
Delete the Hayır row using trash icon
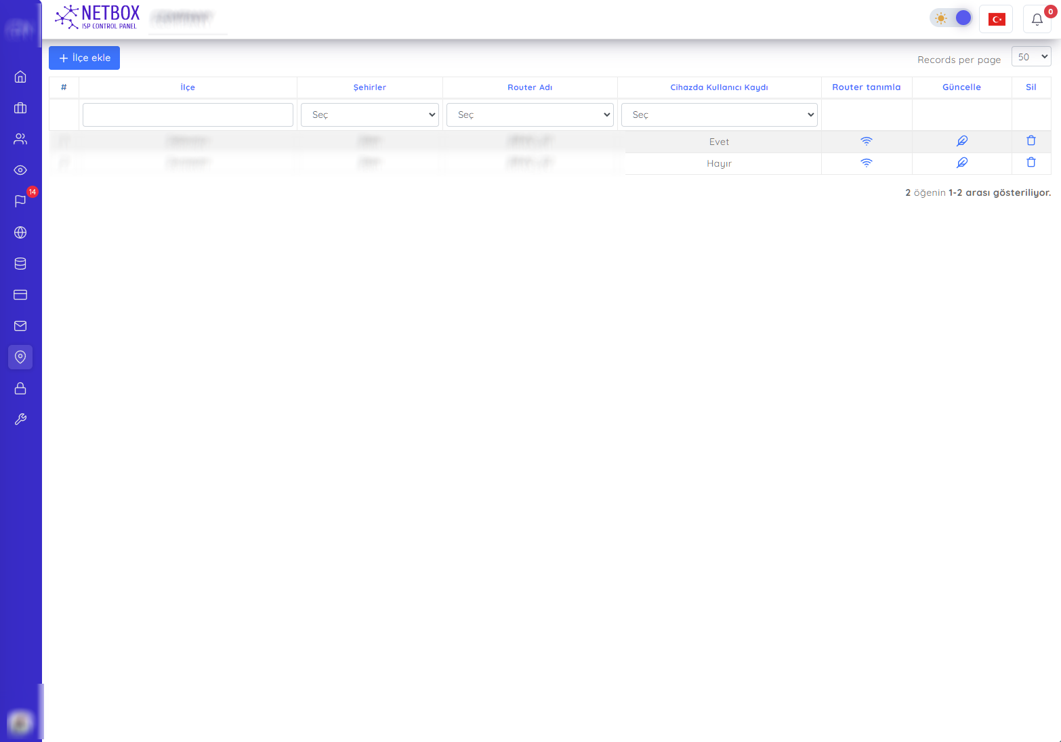(x=1031, y=163)
